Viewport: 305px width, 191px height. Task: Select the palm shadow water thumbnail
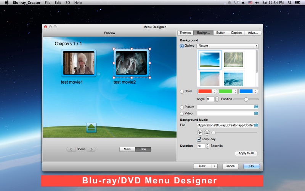[x=233, y=79]
